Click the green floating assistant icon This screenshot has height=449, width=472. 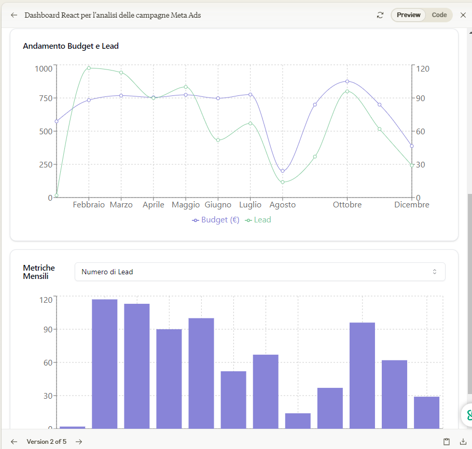tap(468, 415)
